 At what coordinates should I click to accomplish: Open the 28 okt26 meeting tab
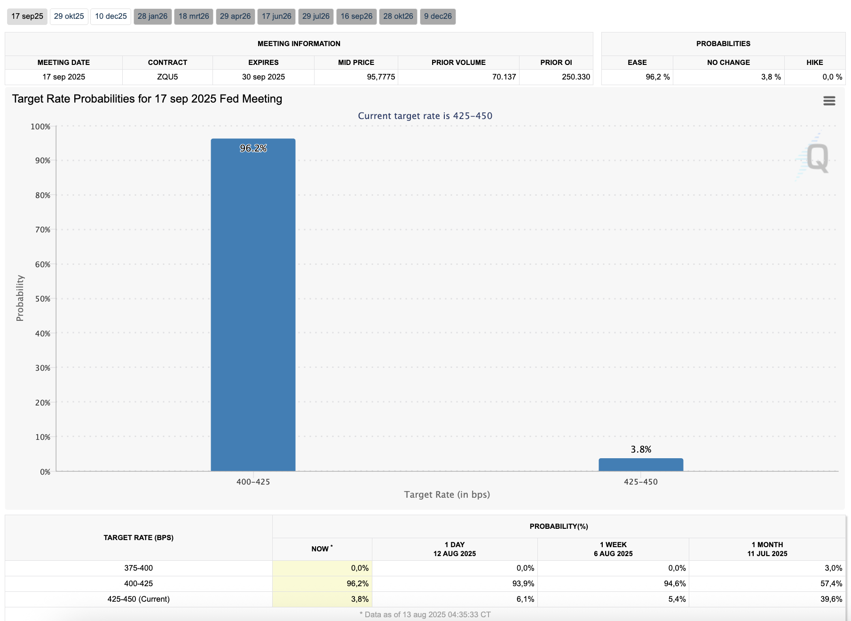[398, 16]
